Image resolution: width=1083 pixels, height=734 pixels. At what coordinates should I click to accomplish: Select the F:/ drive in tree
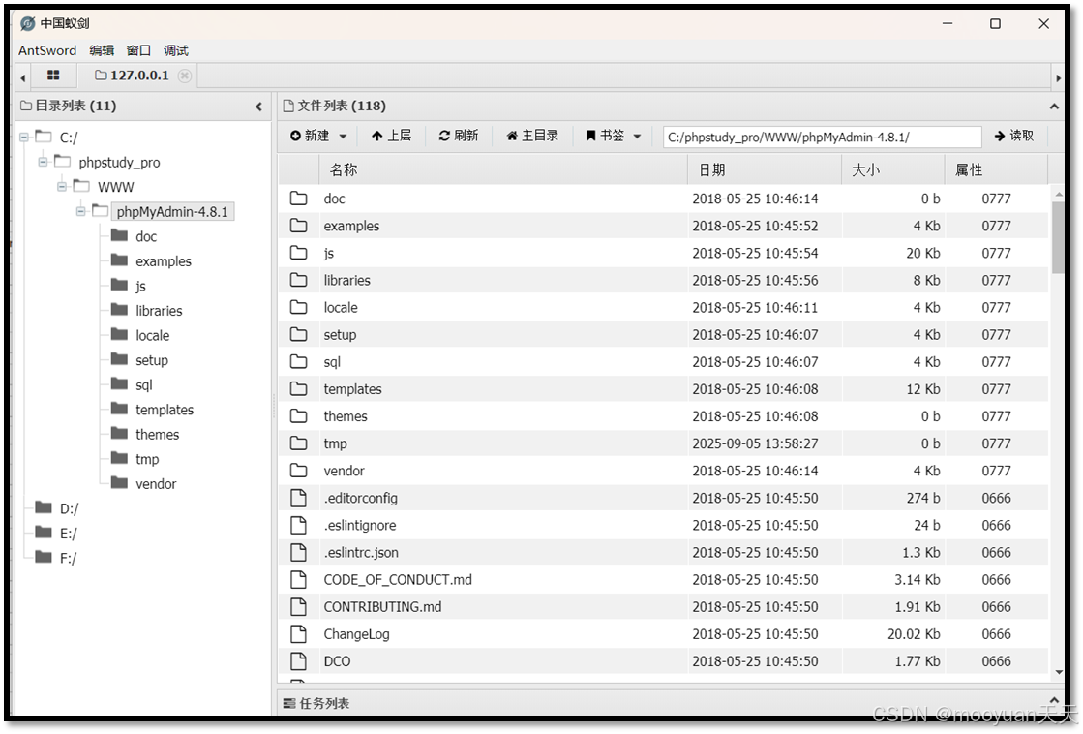69,558
